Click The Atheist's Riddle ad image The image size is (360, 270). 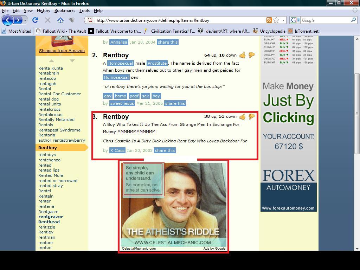click(174, 205)
